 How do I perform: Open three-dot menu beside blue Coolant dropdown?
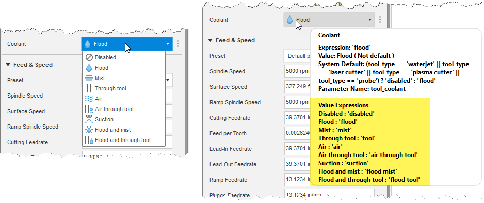(x=178, y=44)
